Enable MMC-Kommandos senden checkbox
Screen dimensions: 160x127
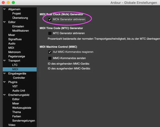[50, 58]
